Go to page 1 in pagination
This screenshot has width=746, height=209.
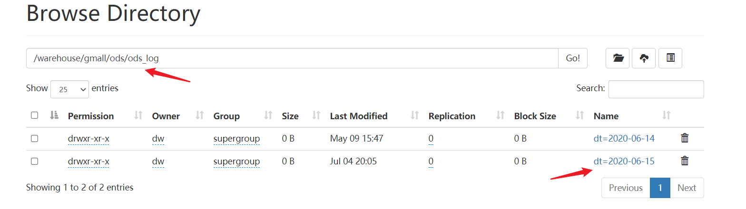[660, 188]
